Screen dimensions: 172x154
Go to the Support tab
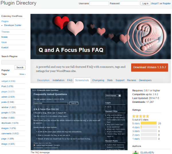coord(120,80)
